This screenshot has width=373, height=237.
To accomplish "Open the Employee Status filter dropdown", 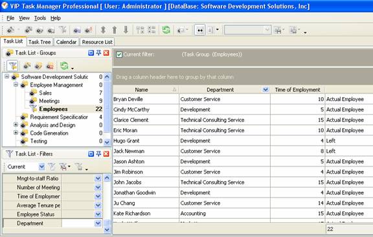I will 98,214.
